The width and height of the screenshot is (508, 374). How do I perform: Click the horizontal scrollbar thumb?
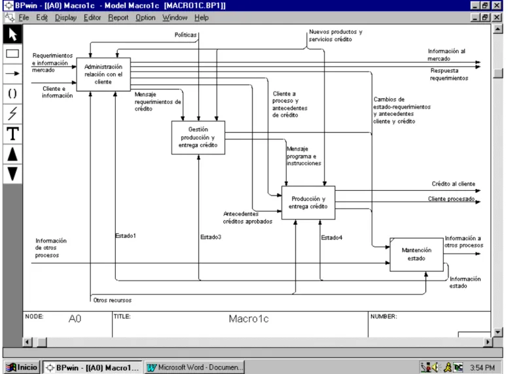pyautogui.click(x=42, y=342)
